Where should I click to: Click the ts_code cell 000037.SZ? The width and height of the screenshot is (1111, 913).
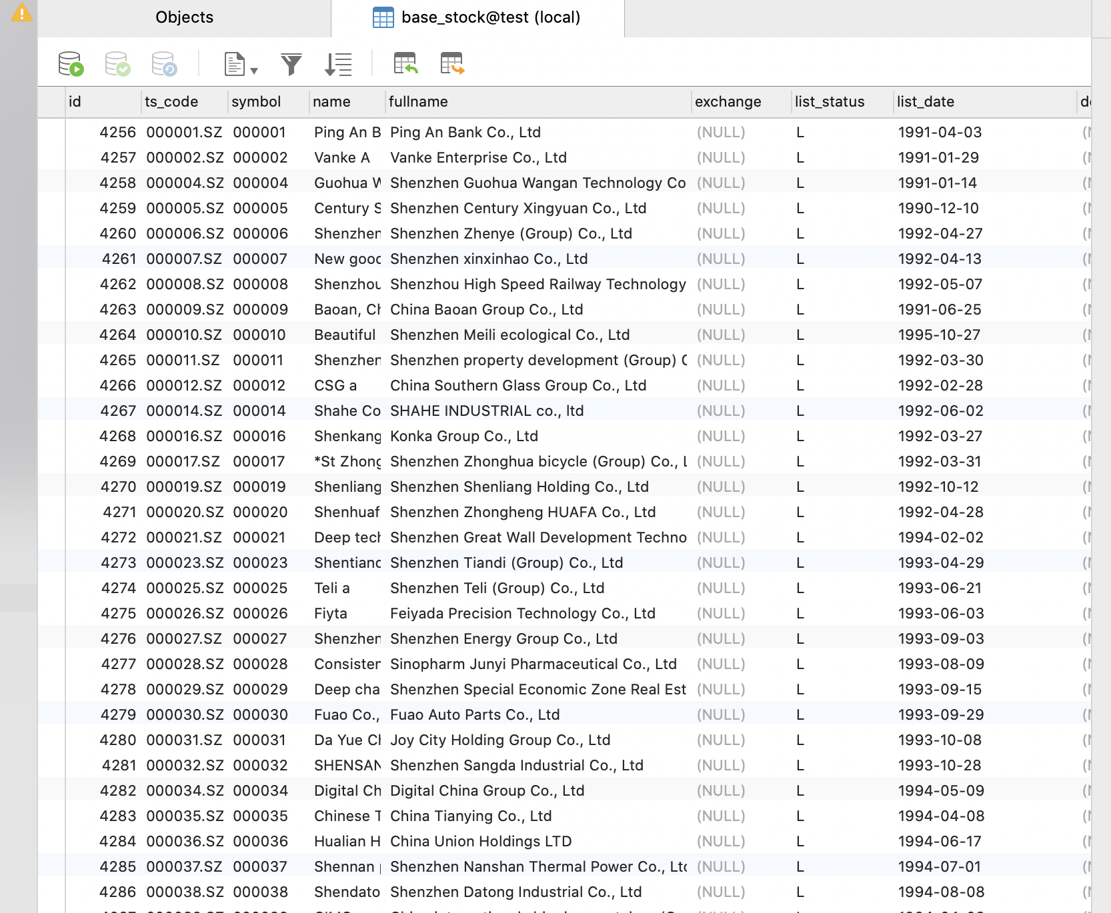(x=185, y=867)
